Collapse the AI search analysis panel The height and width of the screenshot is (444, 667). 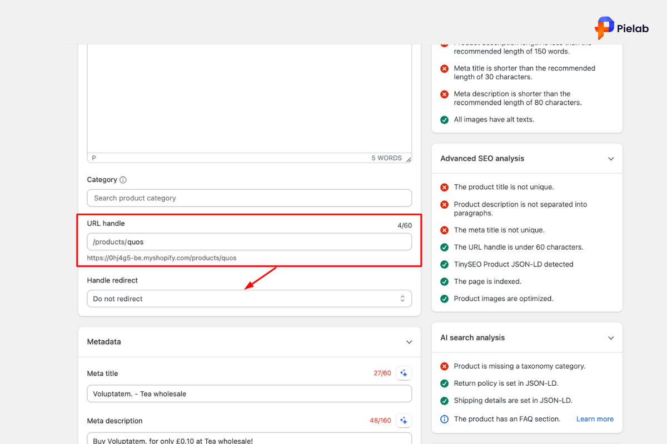click(x=611, y=338)
